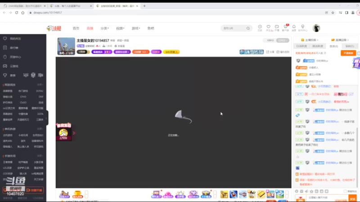The width and height of the screenshot is (360, 202).
Task: Expand the 视频 dropdown menu
Action: (x=120, y=28)
